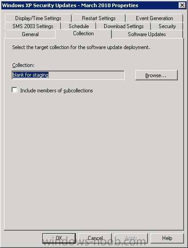Click the Collection: field label
The width and height of the screenshot is (188, 248).
(x=23, y=65)
